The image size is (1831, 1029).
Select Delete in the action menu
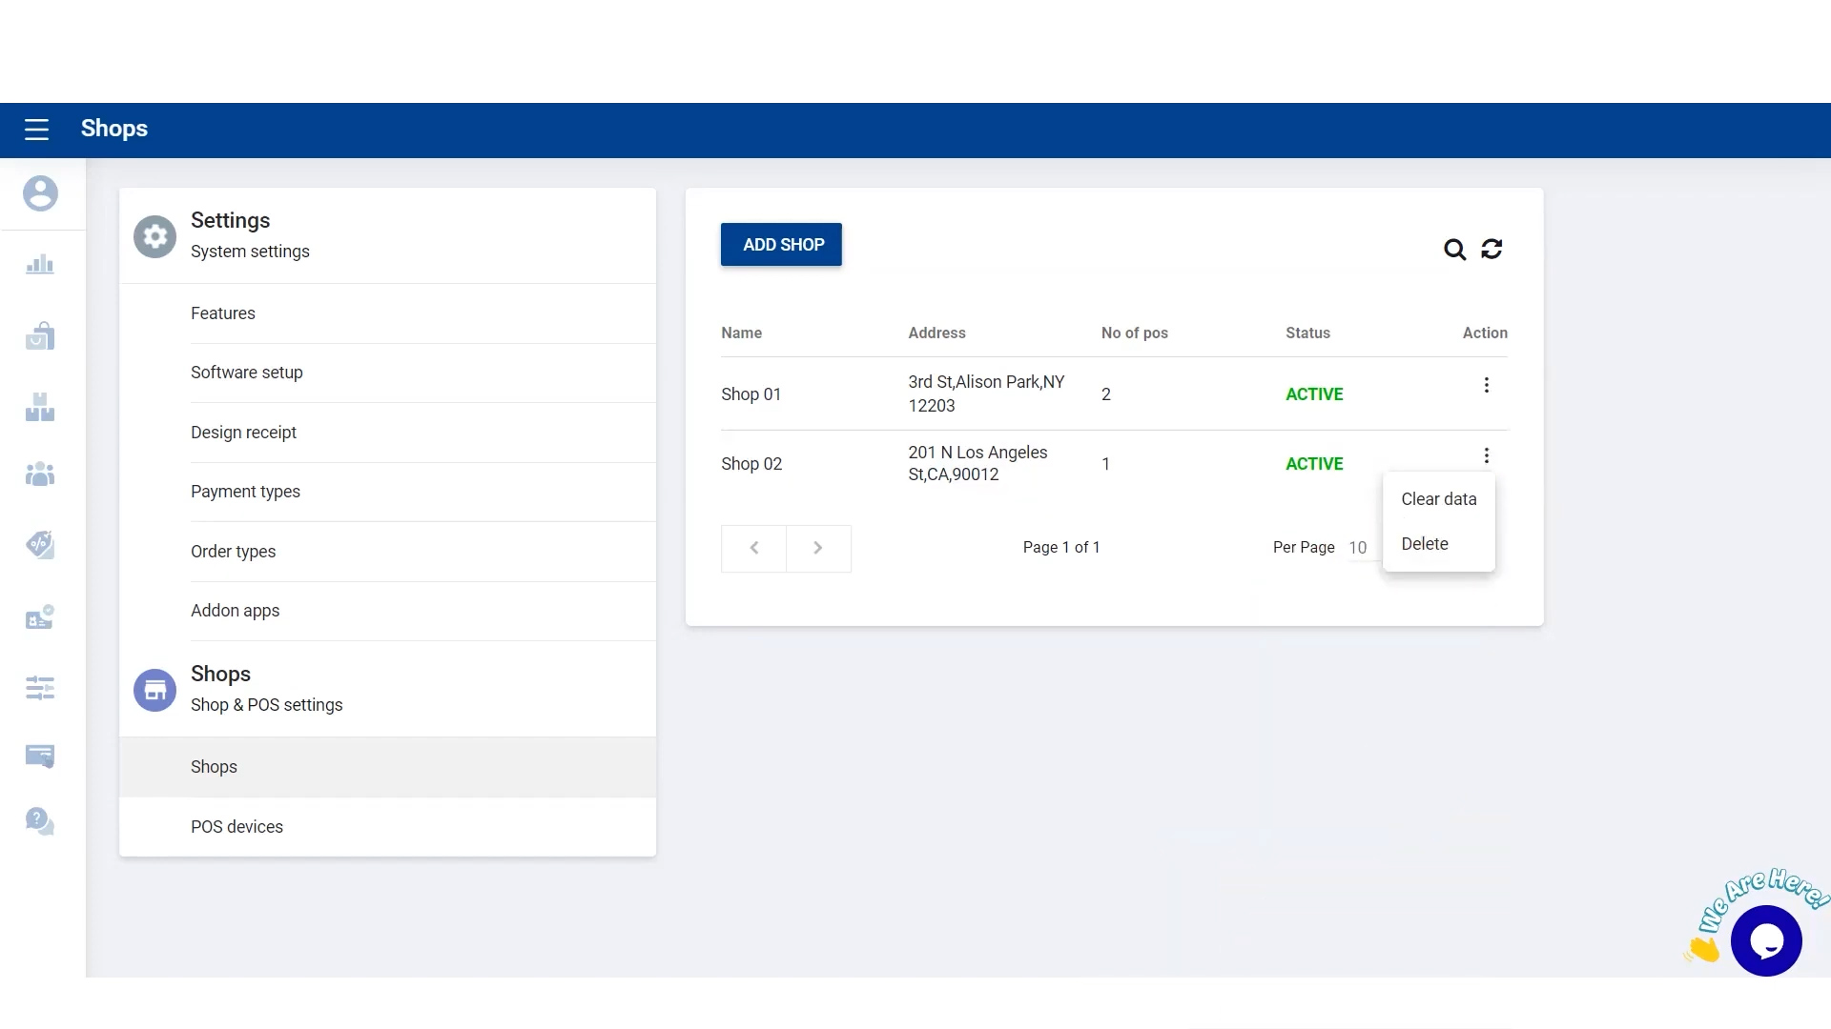[1425, 544]
